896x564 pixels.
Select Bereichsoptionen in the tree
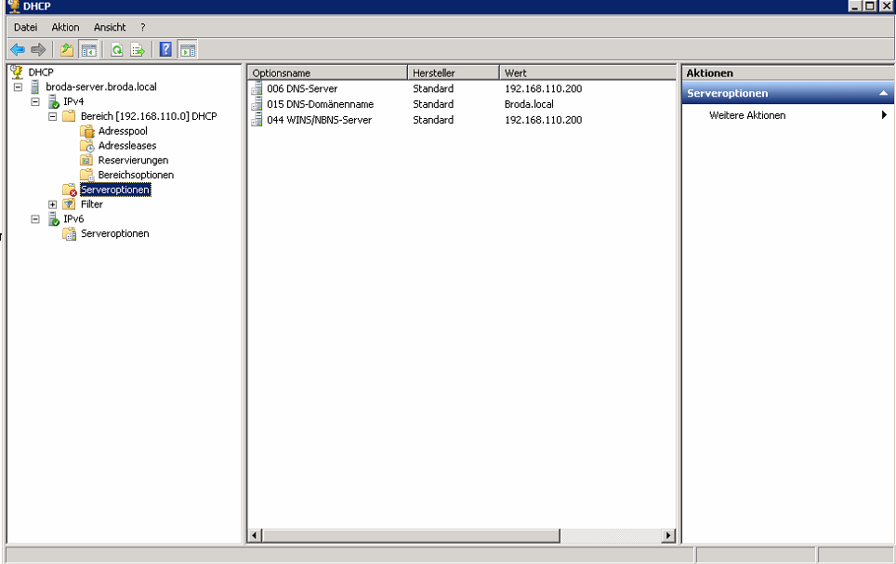(136, 175)
